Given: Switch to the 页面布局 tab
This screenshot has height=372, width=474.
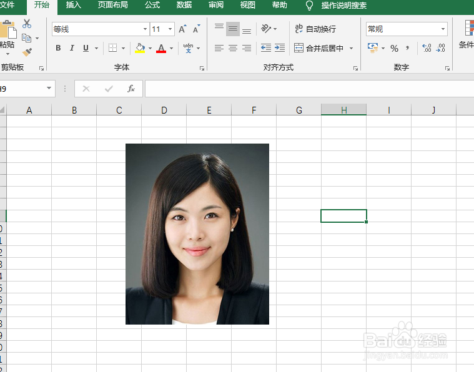Looking at the screenshot, I should (x=113, y=5).
